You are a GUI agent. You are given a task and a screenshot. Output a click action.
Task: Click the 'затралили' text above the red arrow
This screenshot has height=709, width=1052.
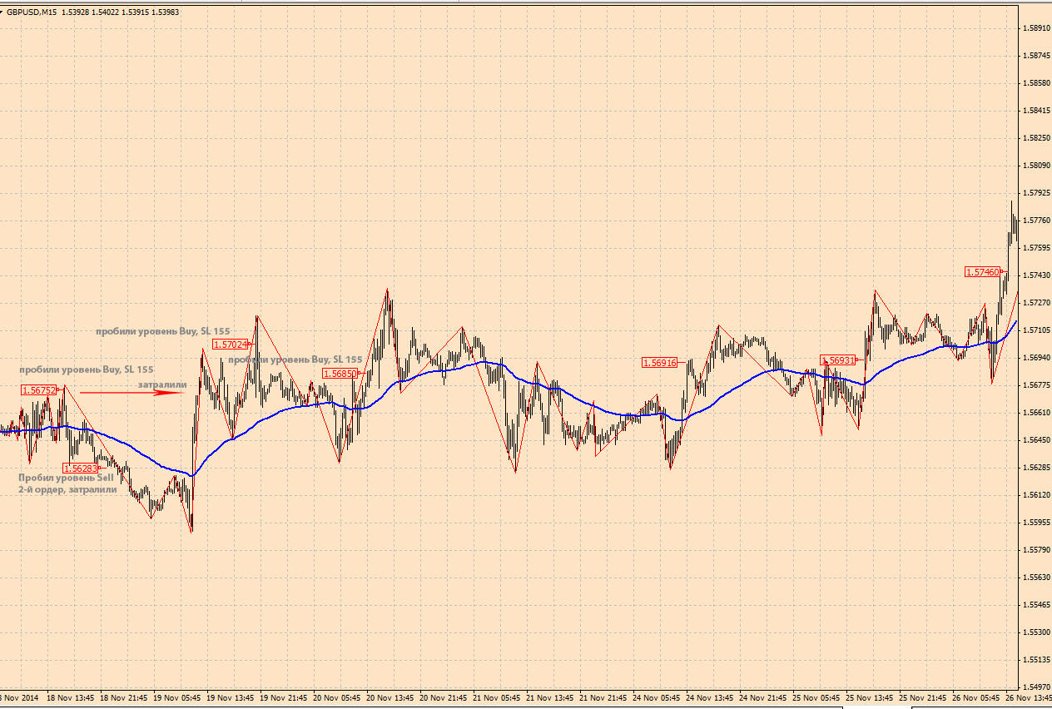[162, 384]
